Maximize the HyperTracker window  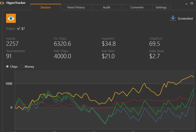[192, 4]
